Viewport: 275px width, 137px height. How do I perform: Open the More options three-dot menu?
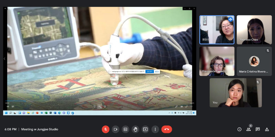(155, 129)
